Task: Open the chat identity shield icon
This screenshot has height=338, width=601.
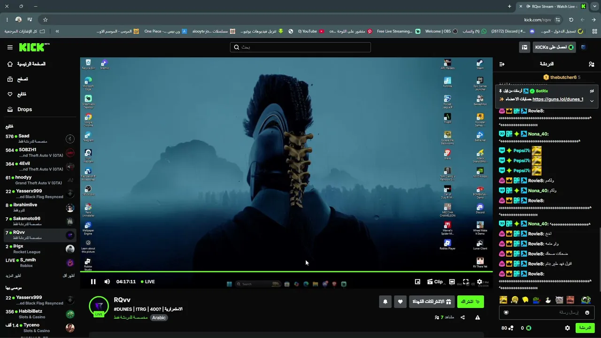Action: click(506, 313)
